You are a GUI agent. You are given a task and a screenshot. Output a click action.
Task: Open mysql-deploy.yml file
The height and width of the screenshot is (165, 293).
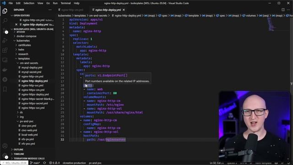[32, 67]
